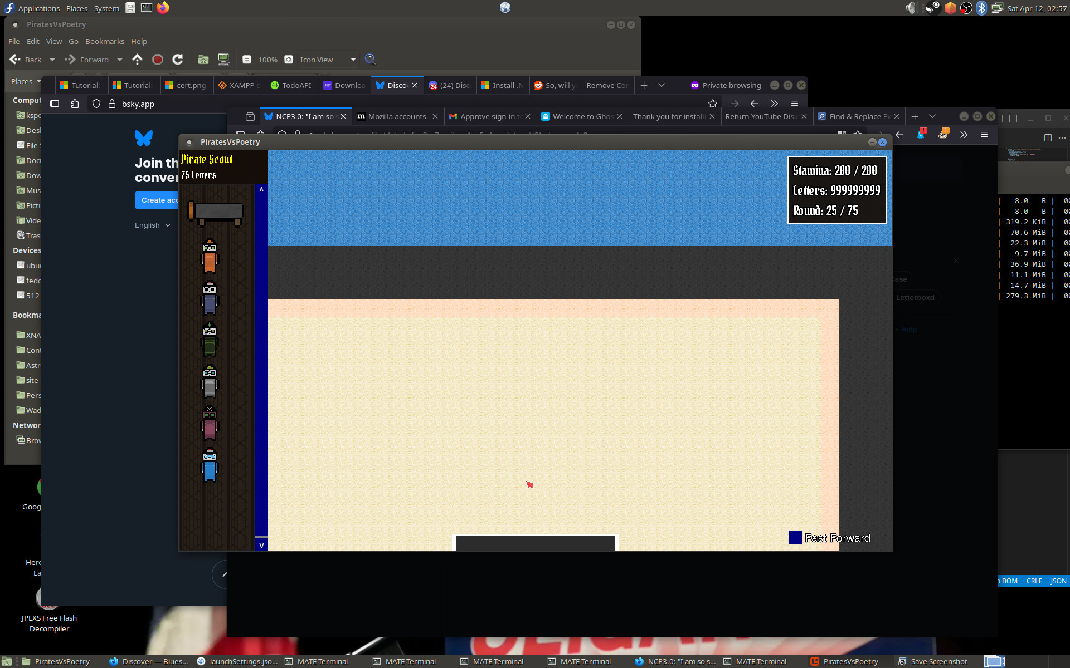
Task: Launch terminal from the top panel launcher
Action: [146, 8]
